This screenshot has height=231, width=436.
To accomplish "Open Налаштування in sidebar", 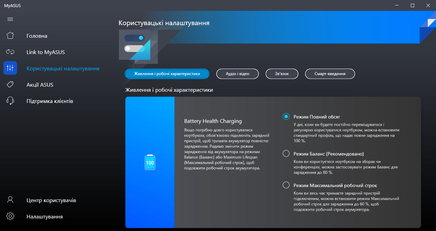I will pos(45,216).
